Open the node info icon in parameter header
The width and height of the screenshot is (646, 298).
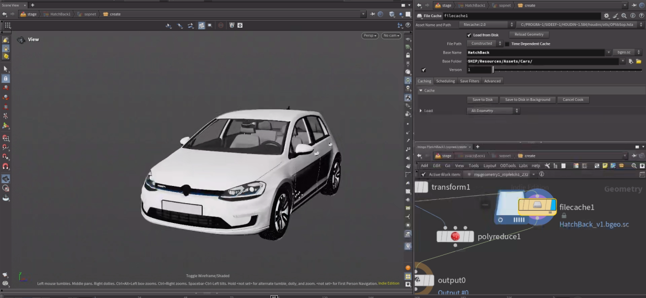[632, 16]
